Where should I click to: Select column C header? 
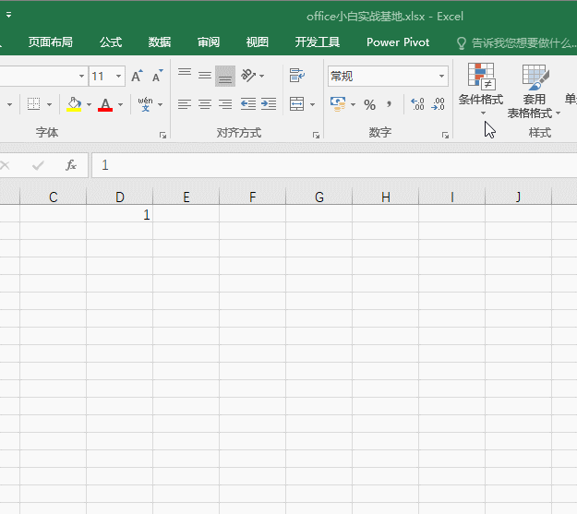tap(53, 197)
